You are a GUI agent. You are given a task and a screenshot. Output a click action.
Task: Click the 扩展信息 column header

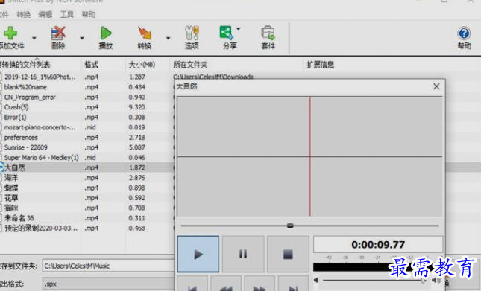pos(321,65)
